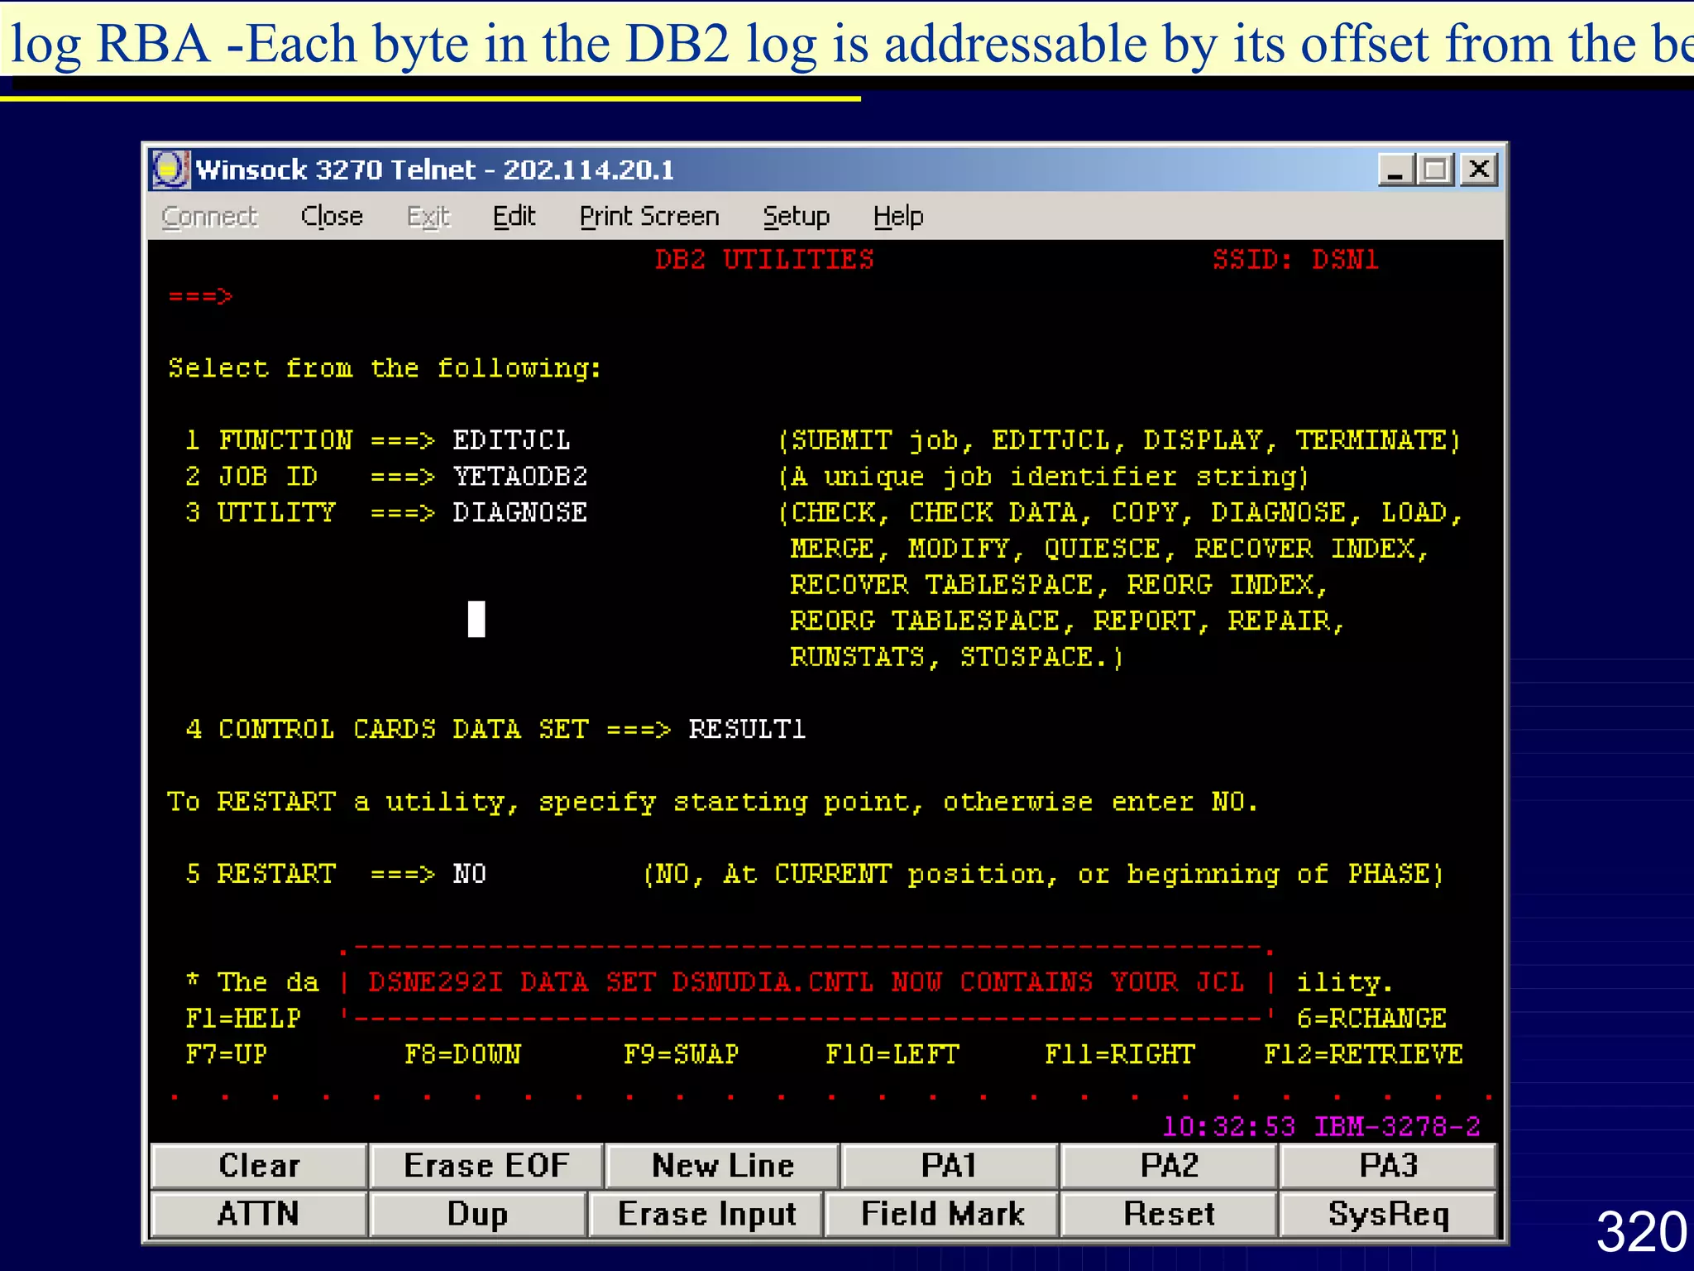Click the IBM-3278-2 terminal type text
Image resolution: width=1694 pixels, height=1271 pixels.
(x=1397, y=1126)
